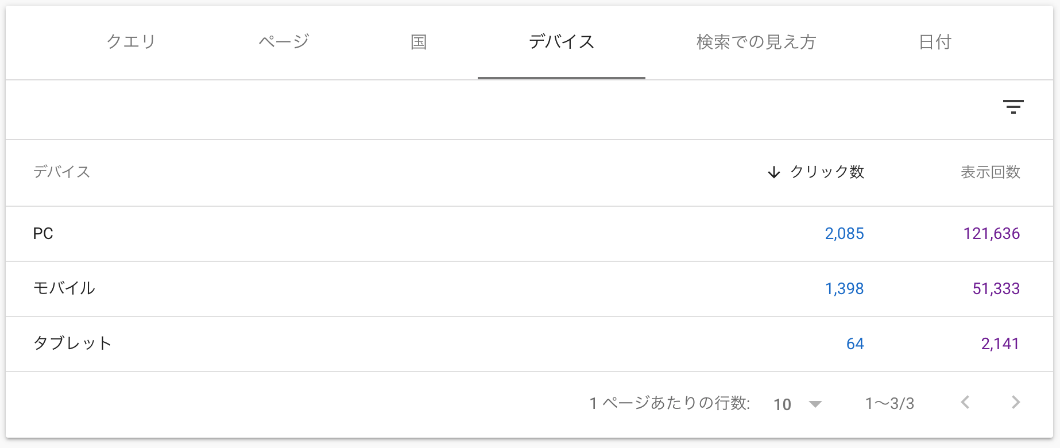Click the デバイス column header
Image resolution: width=1060 pixels, height=448 pixels.
coord(61,172)
